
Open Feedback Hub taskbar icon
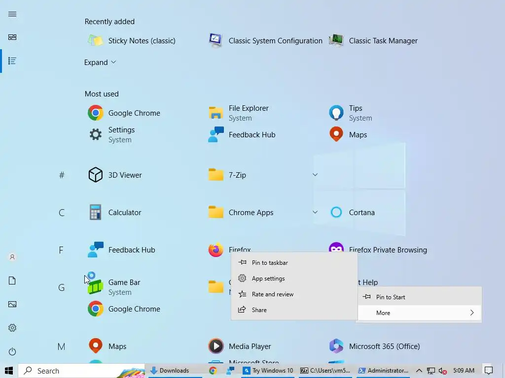pos(230,371)
